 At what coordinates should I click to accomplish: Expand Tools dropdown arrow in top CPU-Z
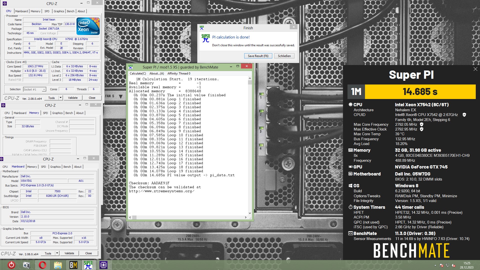pyautogui.click(x=60, y=98)
